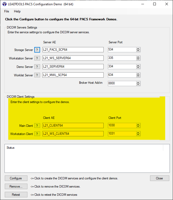Decrease Demo Server port 334 with down arrow

[138, 68]
